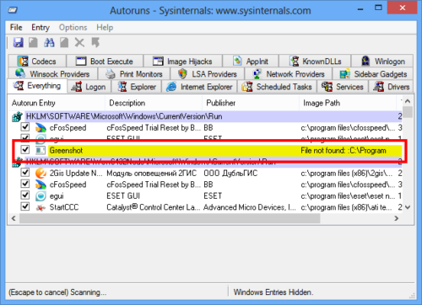Click registry icon beside HKLM Run key
Image resolution: width=422 pixels, height=305 pixels.
[18, 116]
